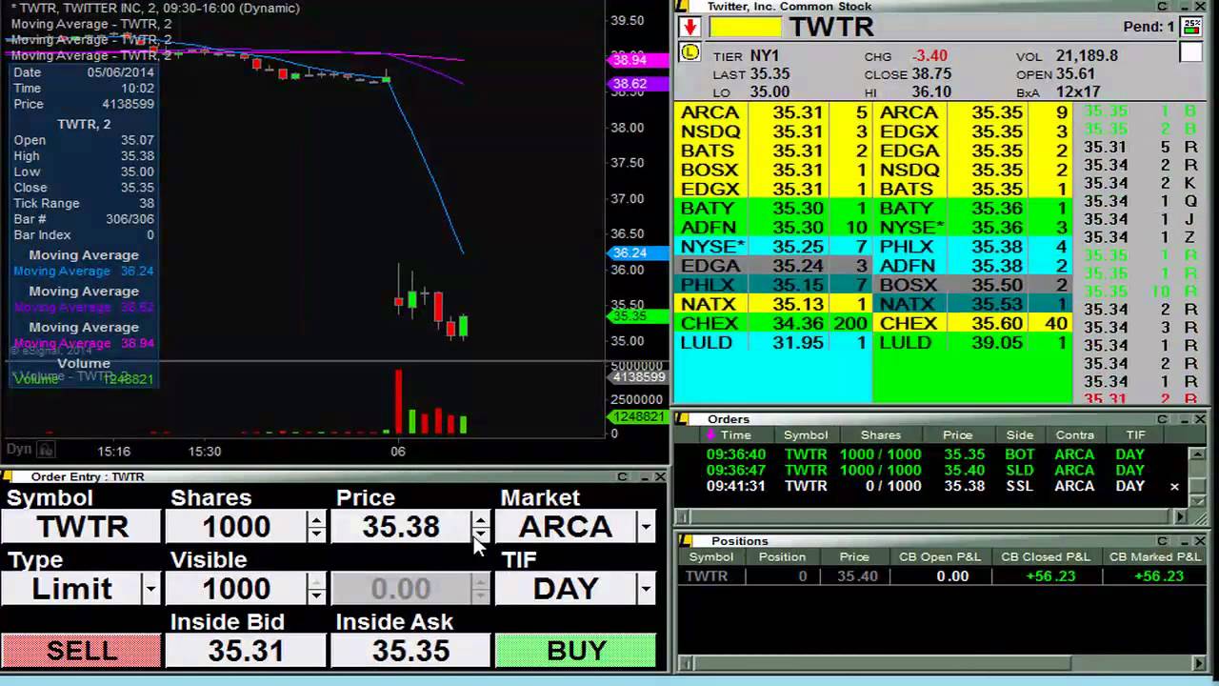Click the Type field showing Limit
Image resolution: width=1219 pixels, height=686 pixels.
[71, 589]
